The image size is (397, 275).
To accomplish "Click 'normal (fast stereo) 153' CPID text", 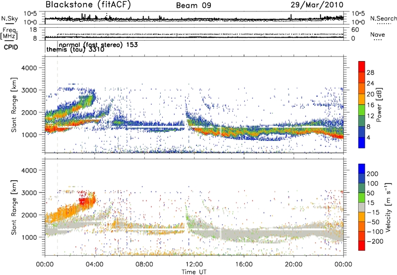I will (x=98, y=45).
